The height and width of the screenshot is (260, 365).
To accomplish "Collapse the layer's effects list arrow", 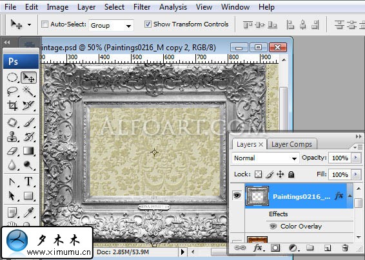I will point(350,196).
